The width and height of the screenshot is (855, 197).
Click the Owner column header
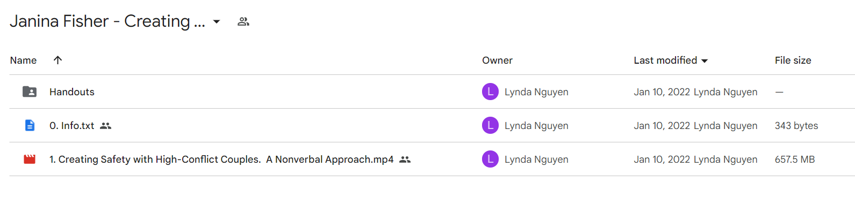497,60
